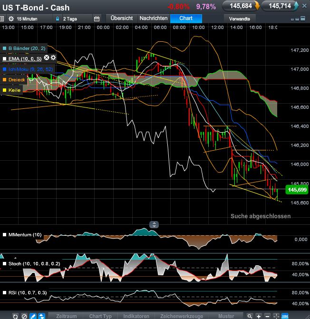Viewport: 310px width, 319px height.
Task: Zoom in with the plus icon
Action: pos(259,316)
